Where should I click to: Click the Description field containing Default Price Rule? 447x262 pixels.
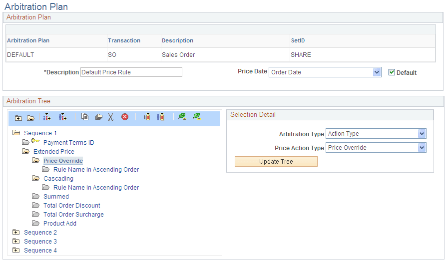(131, 72)
